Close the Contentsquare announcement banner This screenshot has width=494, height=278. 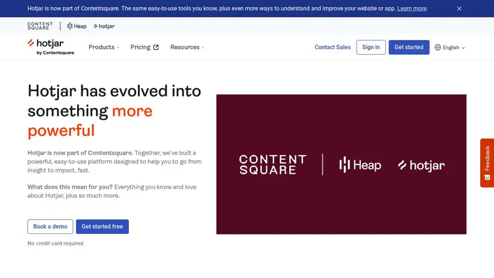pos(459,8)
